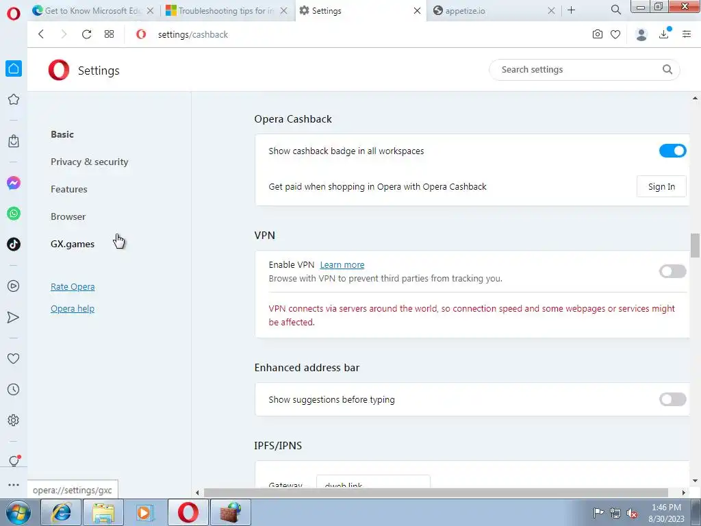
Task: Go to the Home sidebar icon
Action: click(14, 68)
